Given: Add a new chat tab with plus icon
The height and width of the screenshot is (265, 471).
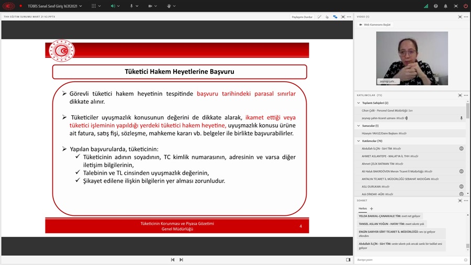Looking at the screenshot, I should click(371, 208).
